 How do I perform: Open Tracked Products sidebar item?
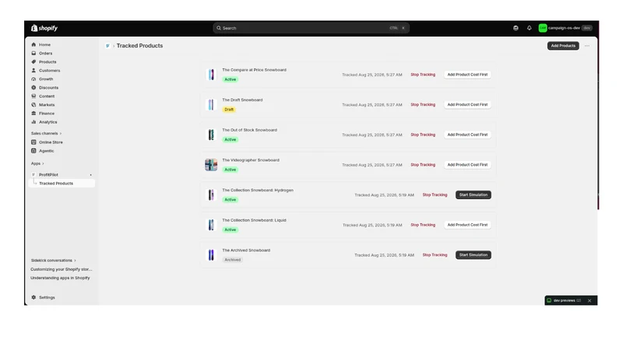pos(62,184)
